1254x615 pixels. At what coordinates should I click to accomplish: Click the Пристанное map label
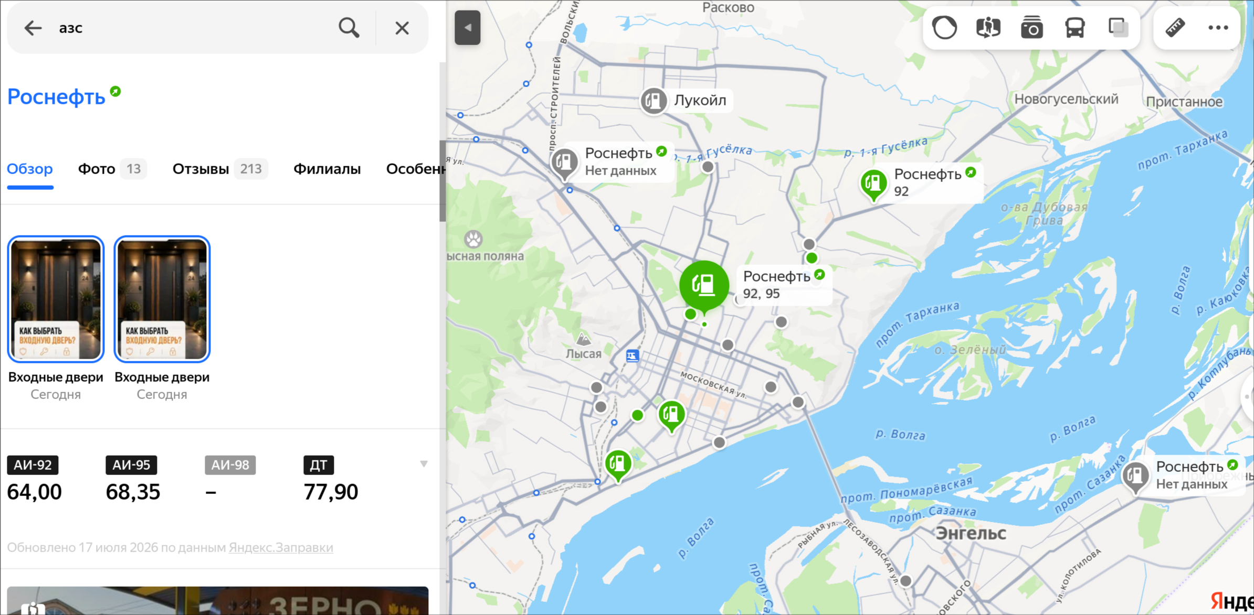tap(1184, 102)
